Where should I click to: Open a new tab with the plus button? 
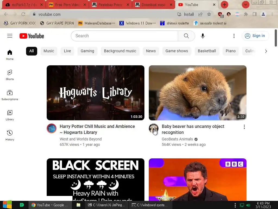[225, 5]
